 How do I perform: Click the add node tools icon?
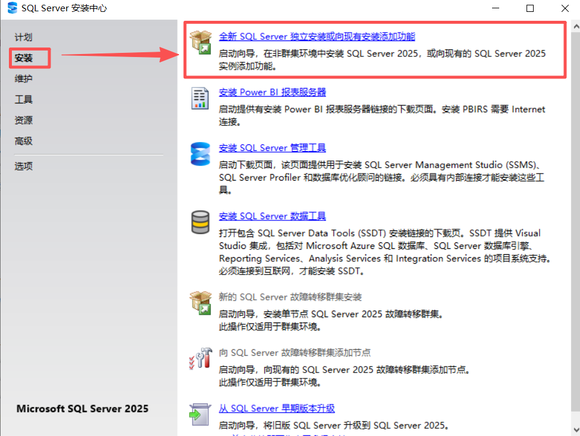[x=200, y=358]
